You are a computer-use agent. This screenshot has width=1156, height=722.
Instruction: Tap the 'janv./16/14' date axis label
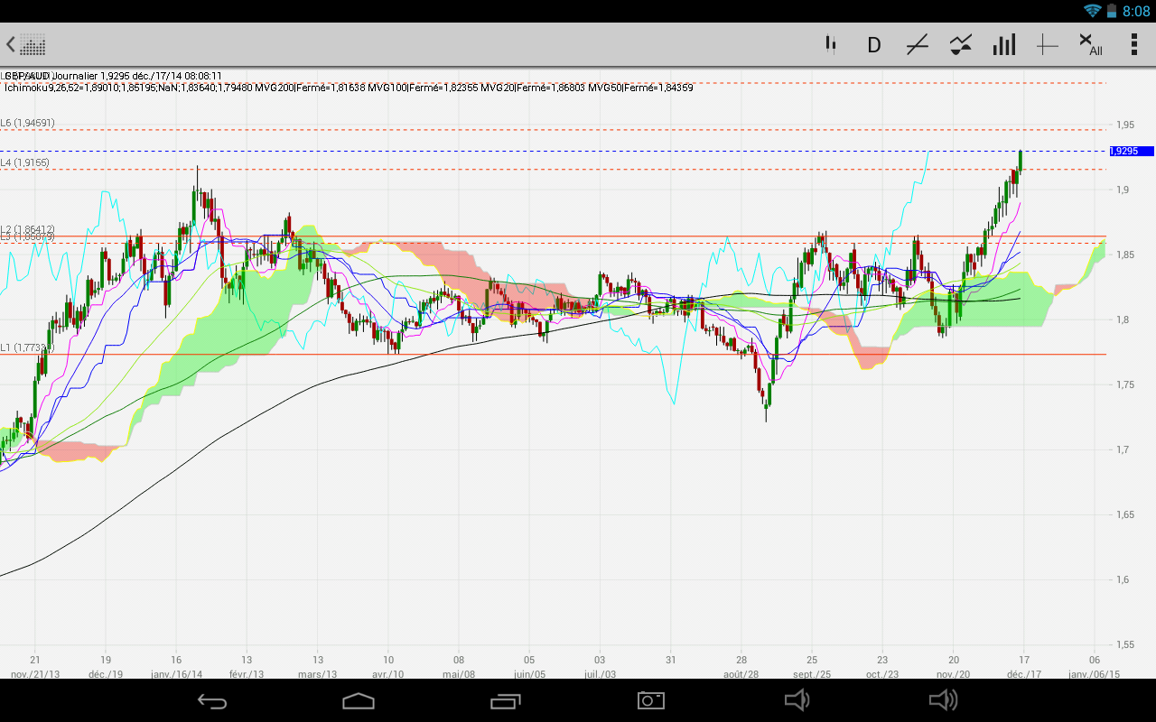point(177,674)
